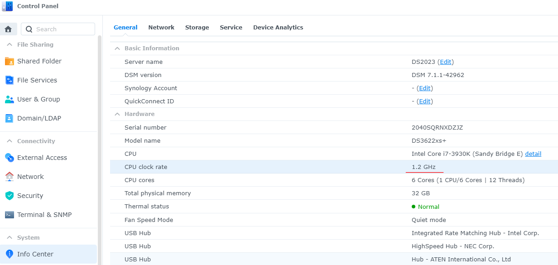
Task: Click the QuickConnect ID label
Action: pyautogui.click(x=149, y=101)
